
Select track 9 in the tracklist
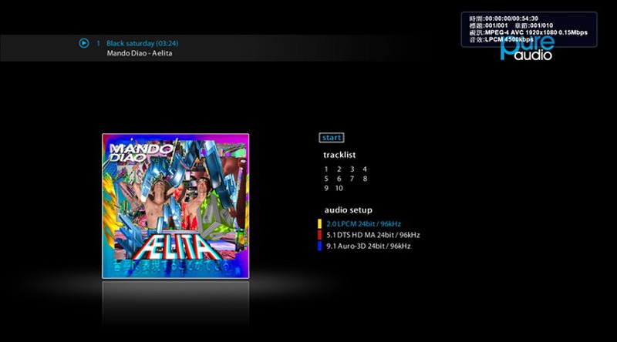[x=327, y=188]
